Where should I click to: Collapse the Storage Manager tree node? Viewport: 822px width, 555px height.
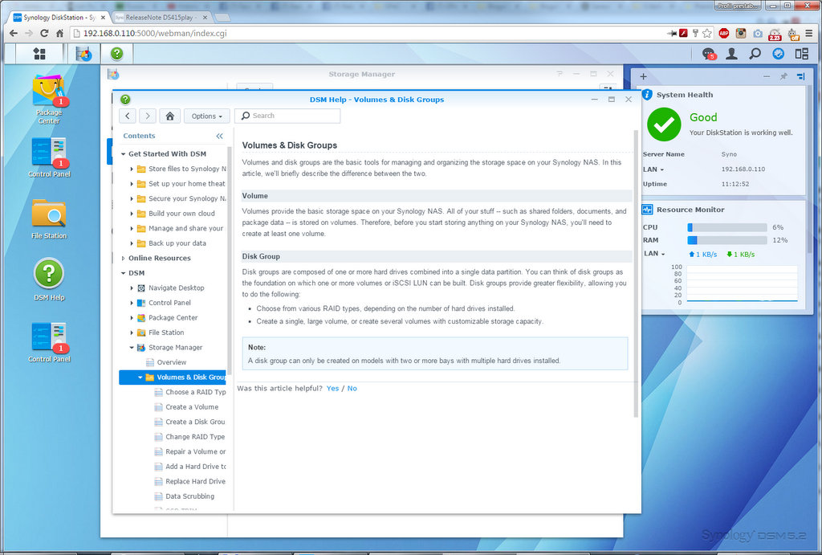coord(132,347)
